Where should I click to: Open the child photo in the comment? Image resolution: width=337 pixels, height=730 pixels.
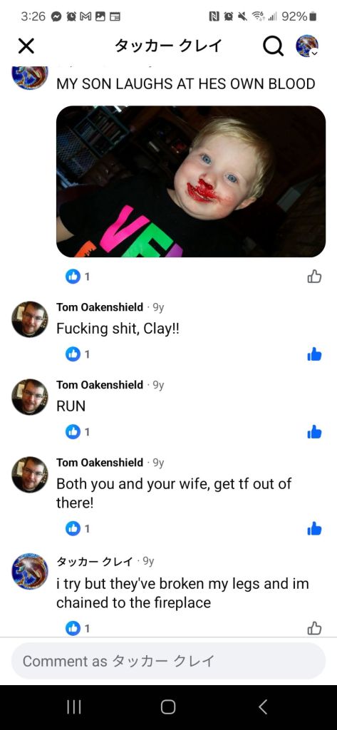[191, 181]
